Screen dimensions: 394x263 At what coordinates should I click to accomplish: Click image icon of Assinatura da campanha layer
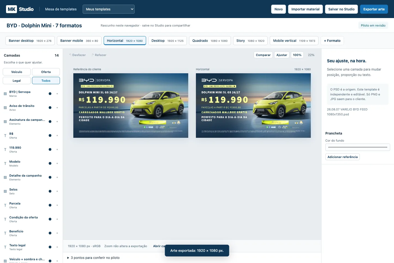point(5,122)
